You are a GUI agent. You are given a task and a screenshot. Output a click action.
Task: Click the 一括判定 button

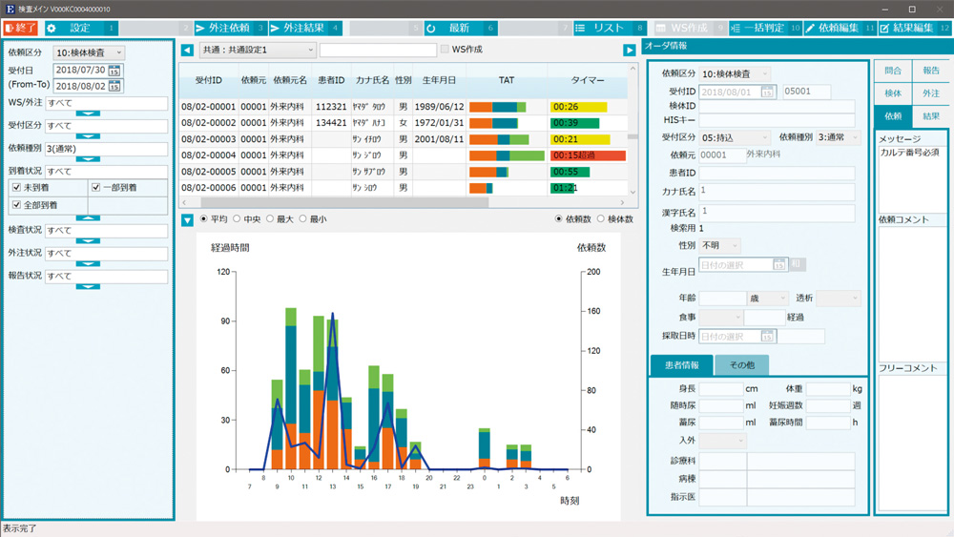coord(765,29)
